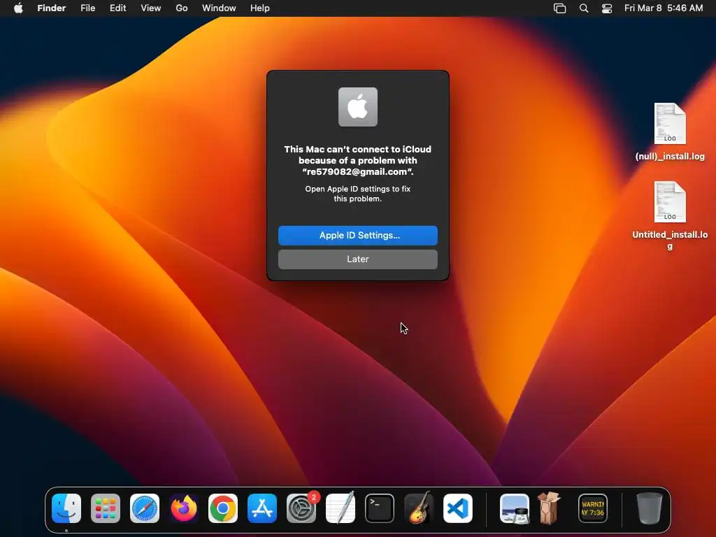716x537 pixels.
Task: Click the 'Open Apple ID settings' description text
Action: pyautogui.click(x=358, y=194)
